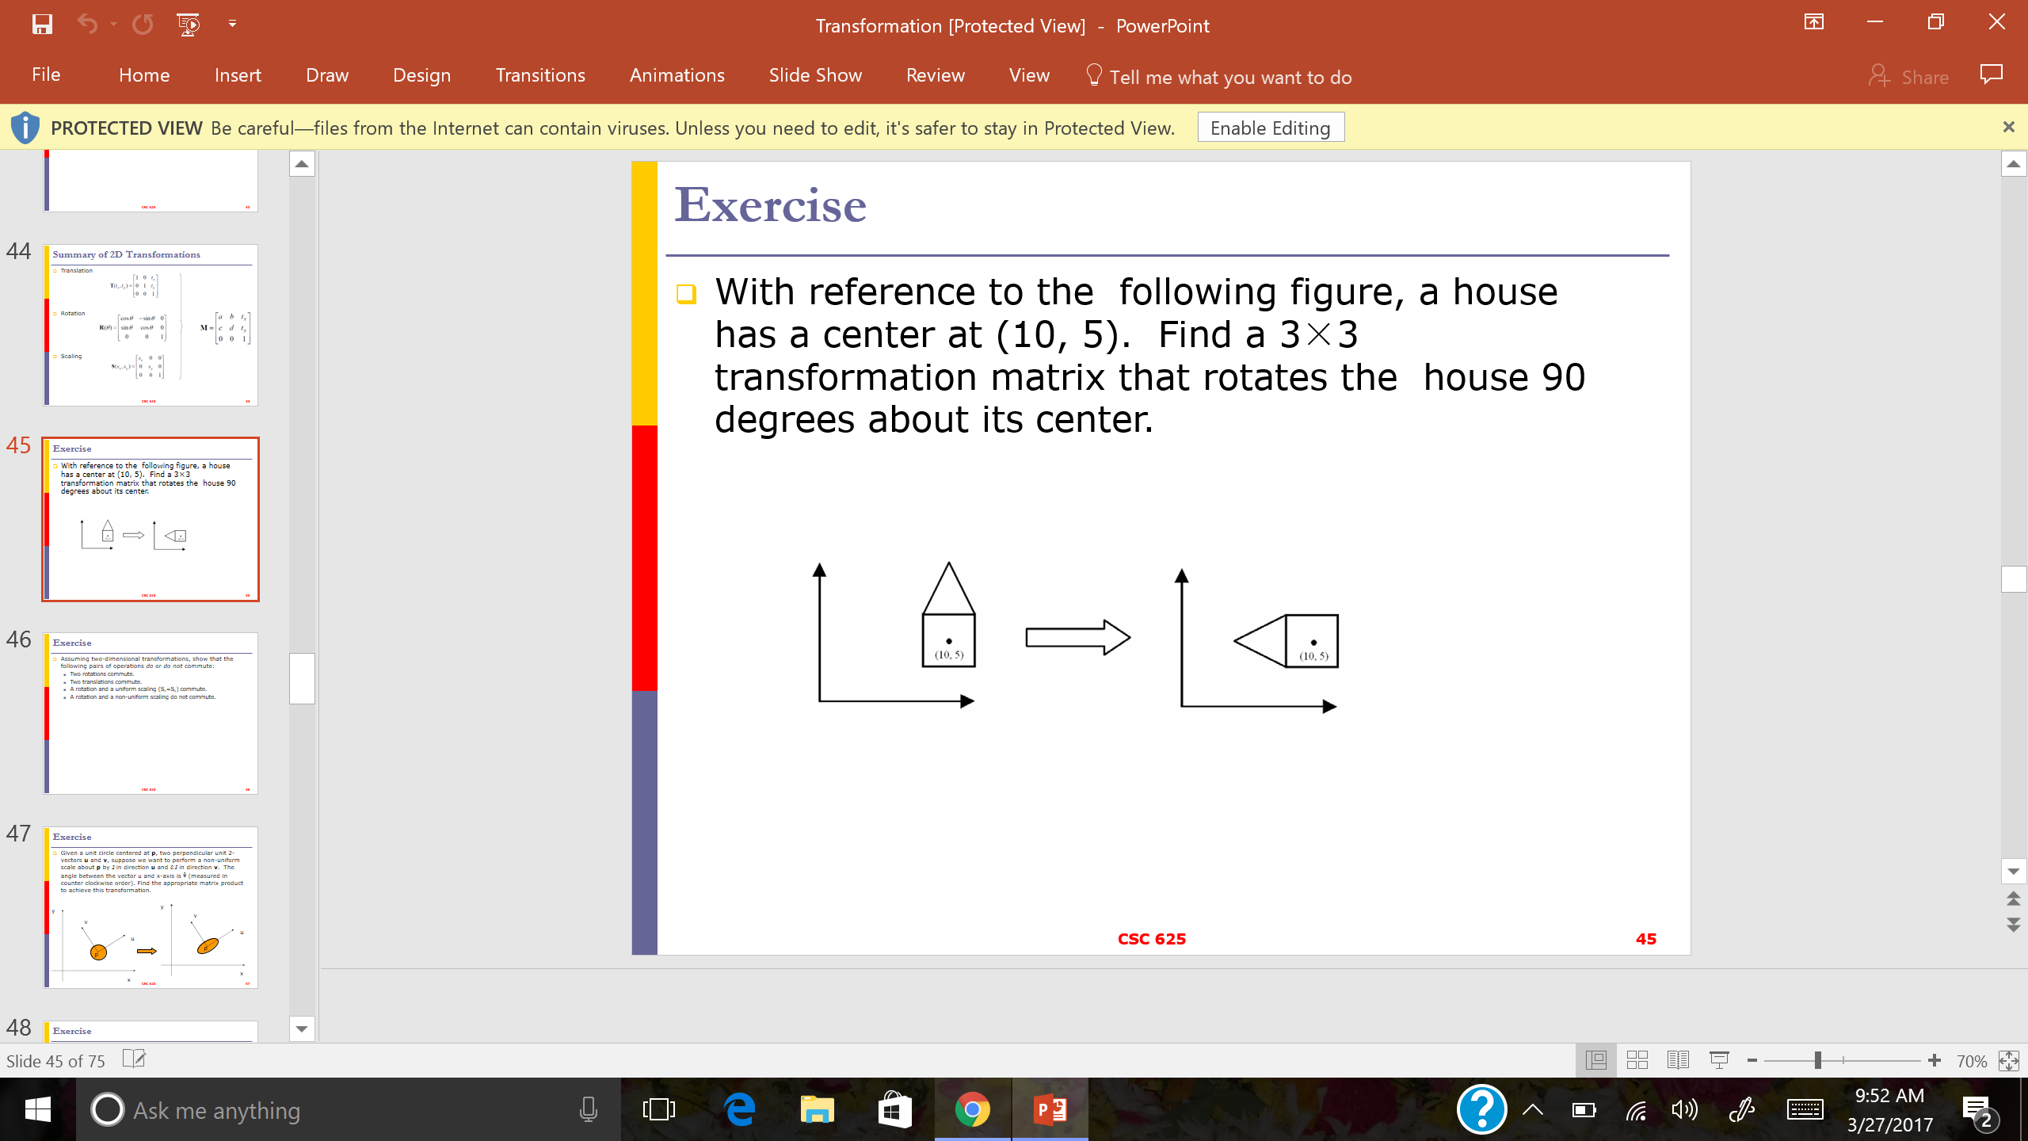Click the Save icon in the quick access toolbar

coord(42,25)
